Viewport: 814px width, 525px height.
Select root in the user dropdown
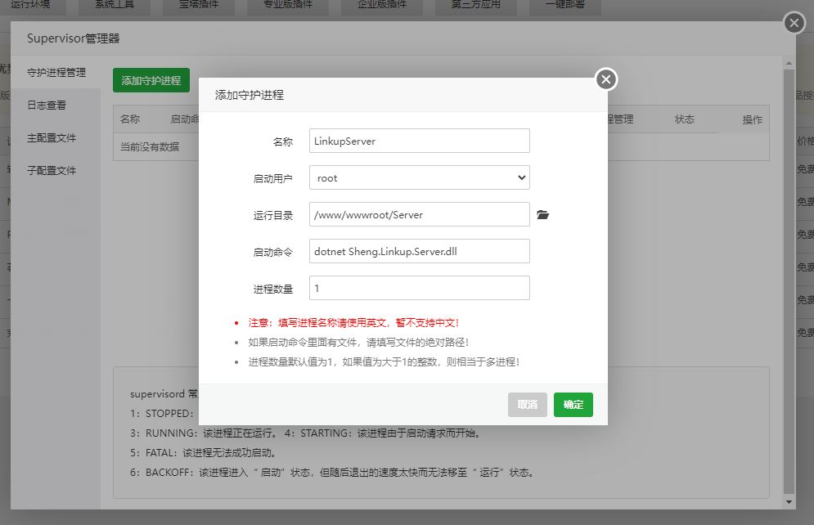pos(419,177)
